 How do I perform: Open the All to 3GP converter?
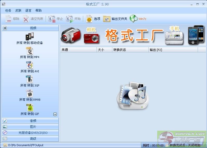[x=30, y=80]
